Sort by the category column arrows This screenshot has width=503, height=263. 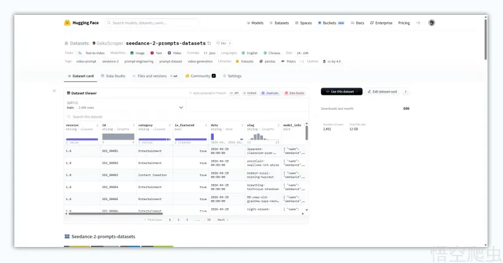(x=170, y=125)
